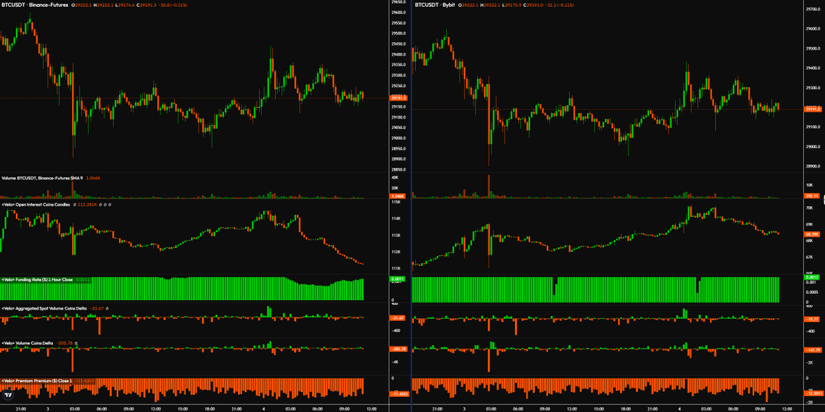The height and width of the screenshot is (412, 825).
Task: Click 67K on the Bybit open interest scale
Action: click(810, 256)
